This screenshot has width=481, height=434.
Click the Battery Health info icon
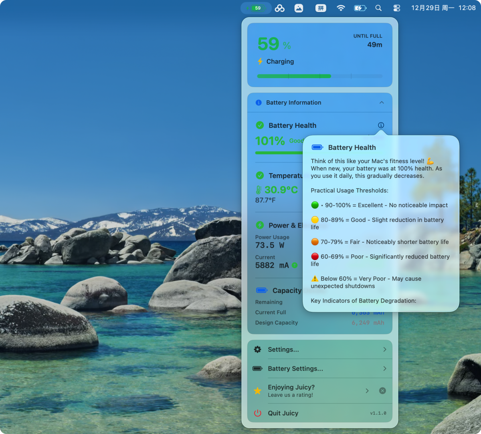(x=381, y=125)
